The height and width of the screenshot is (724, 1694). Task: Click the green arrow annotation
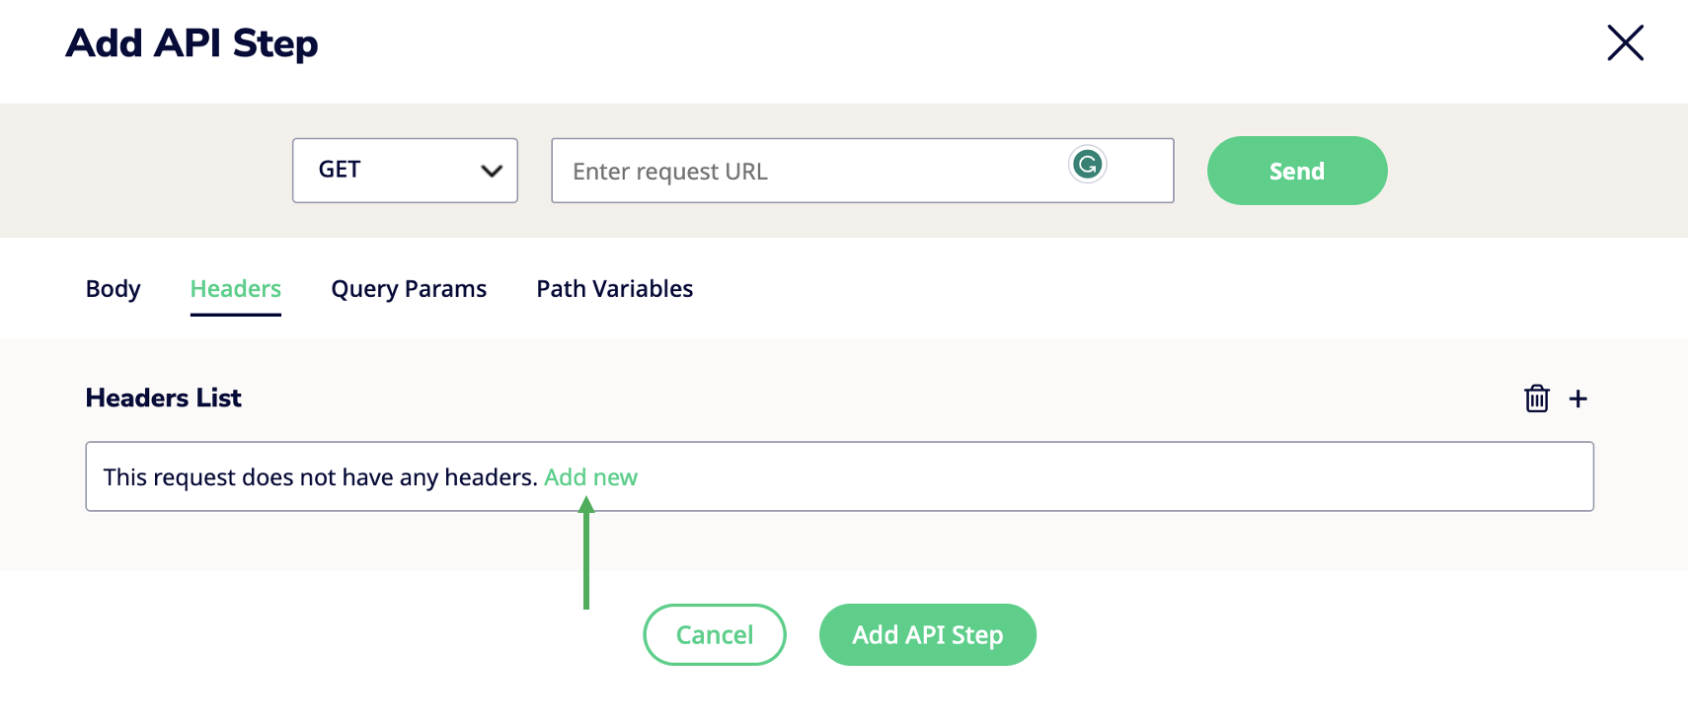click(x=586, y=552)
